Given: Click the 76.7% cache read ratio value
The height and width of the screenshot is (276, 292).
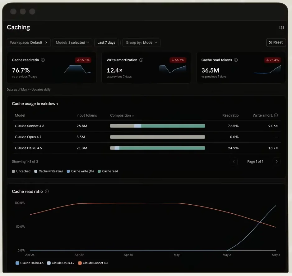Looking at the screenshot, I should click(21, 70).
